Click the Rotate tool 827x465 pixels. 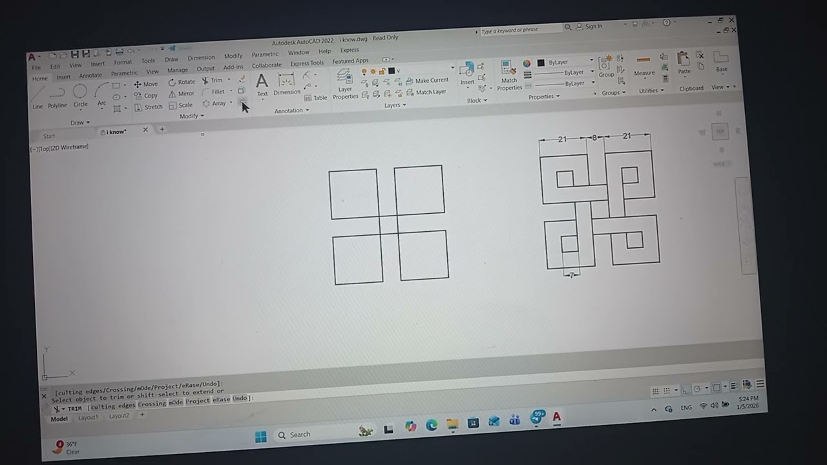(x=182, y=82)
